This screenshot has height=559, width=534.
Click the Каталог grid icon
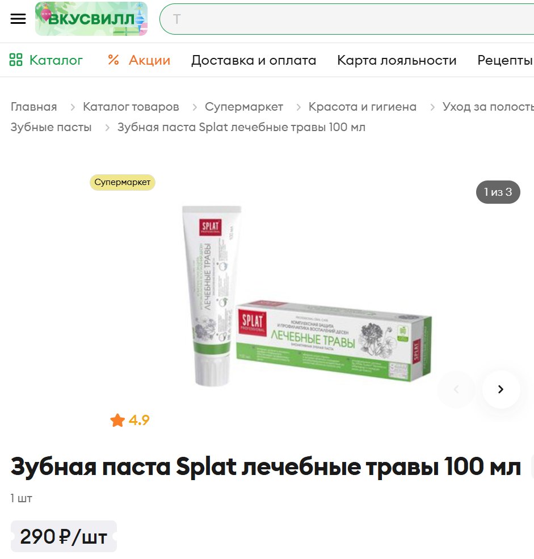pyautogui.click(x=16, y=60)
